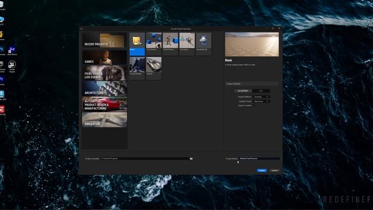The image size is (373, 210).
Task: Click the blue Create button
Action: tap(262, 170)
